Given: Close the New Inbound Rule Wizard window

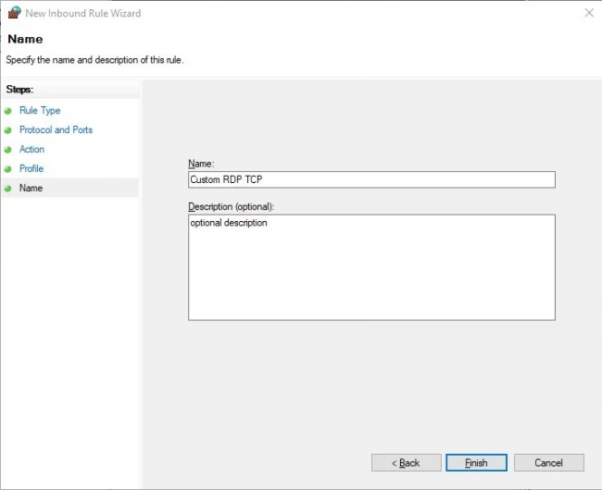Looking at the screenshot, I should [589, 13].
